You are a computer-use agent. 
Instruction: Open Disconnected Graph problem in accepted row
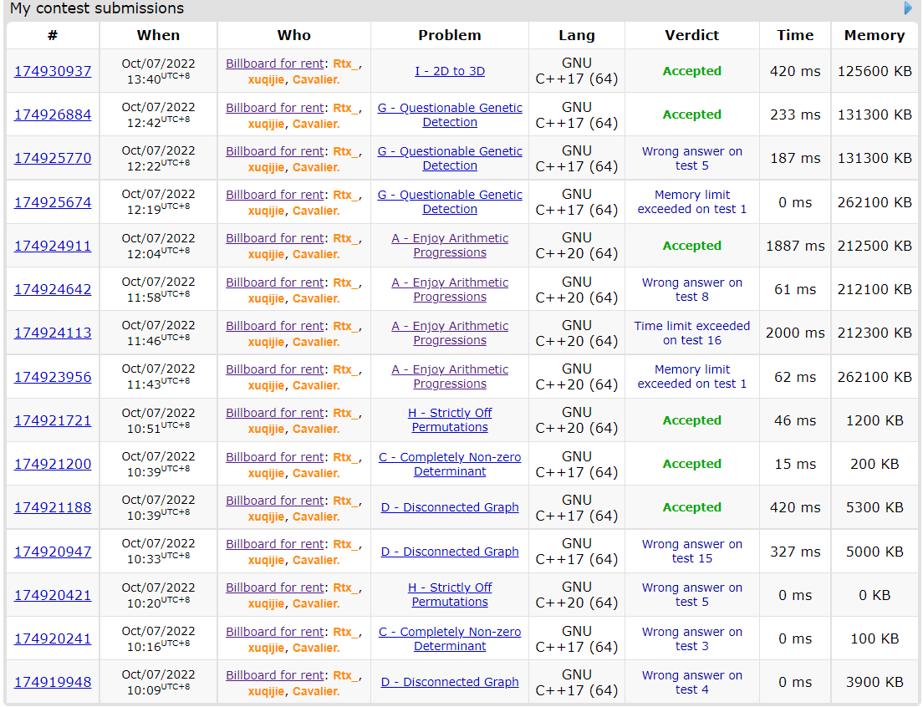pyautogui.click(x=450, y=507)
